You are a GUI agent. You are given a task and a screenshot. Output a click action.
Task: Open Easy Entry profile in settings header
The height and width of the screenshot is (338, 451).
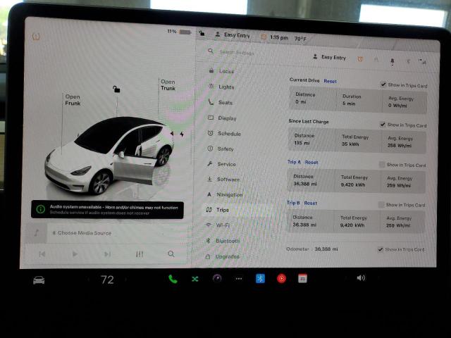tap(329, 57)
